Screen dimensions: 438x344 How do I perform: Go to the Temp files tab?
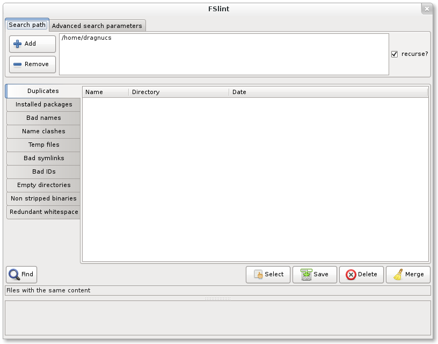[x=43, y=145]
